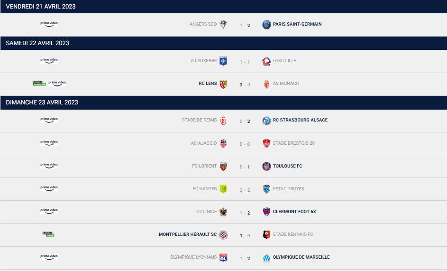
Task: Click the Olympique de Marseille crest
Action: pos(266,258)
